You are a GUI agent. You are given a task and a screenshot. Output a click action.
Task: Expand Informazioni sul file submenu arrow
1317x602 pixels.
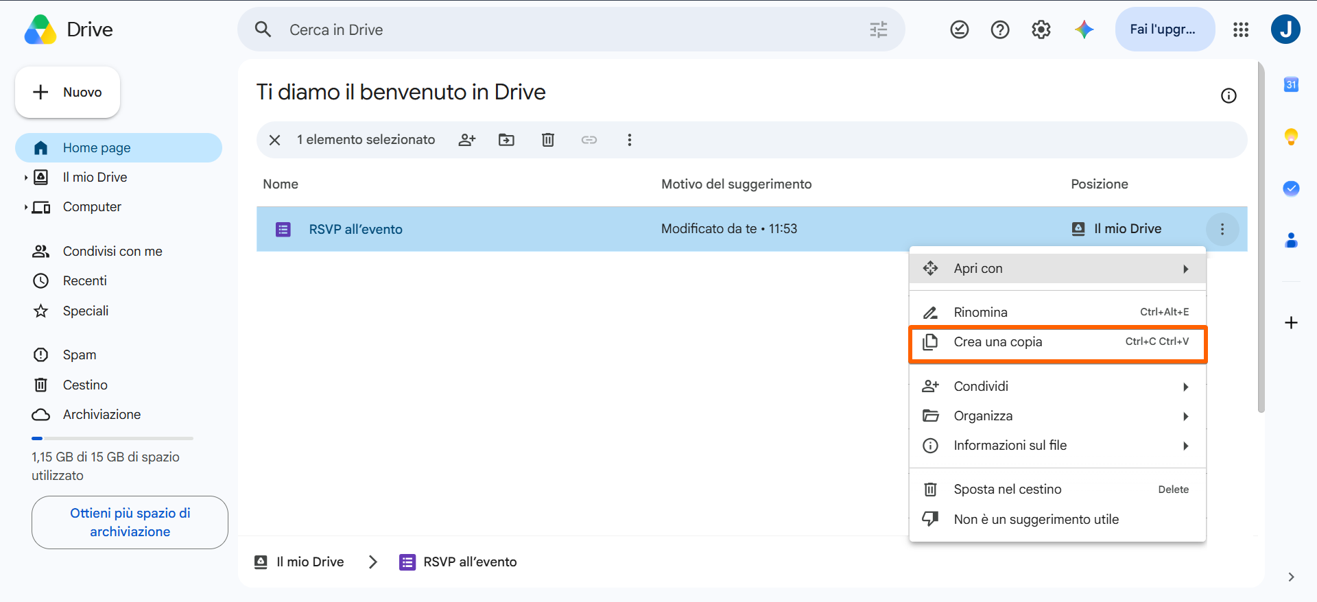1185,446
